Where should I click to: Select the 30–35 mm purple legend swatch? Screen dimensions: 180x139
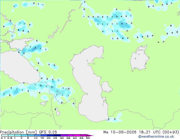tap(64, 135)
